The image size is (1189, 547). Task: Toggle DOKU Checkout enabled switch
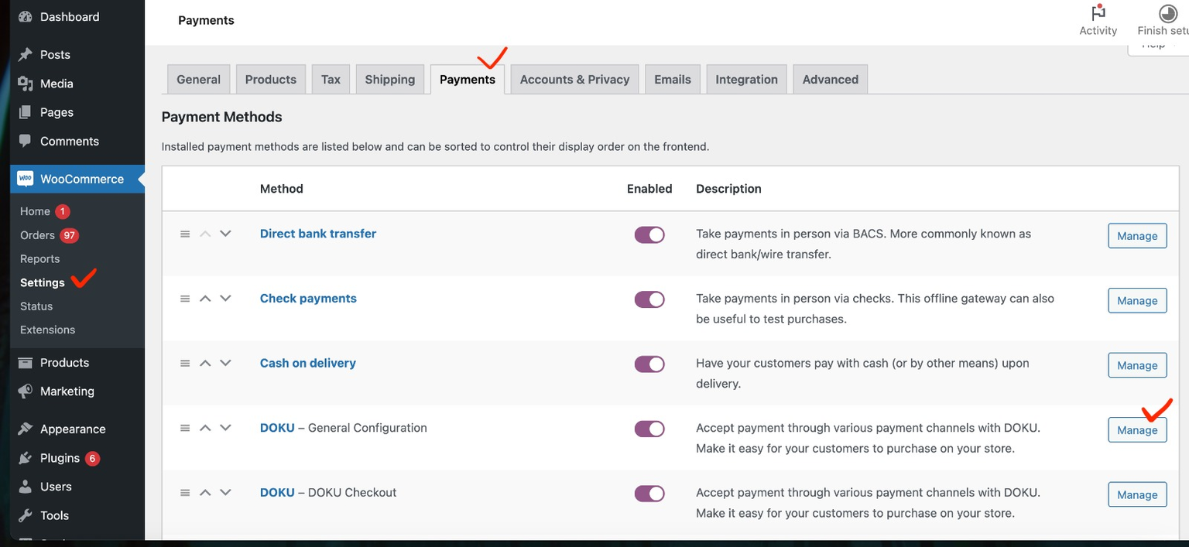point(649,494)
